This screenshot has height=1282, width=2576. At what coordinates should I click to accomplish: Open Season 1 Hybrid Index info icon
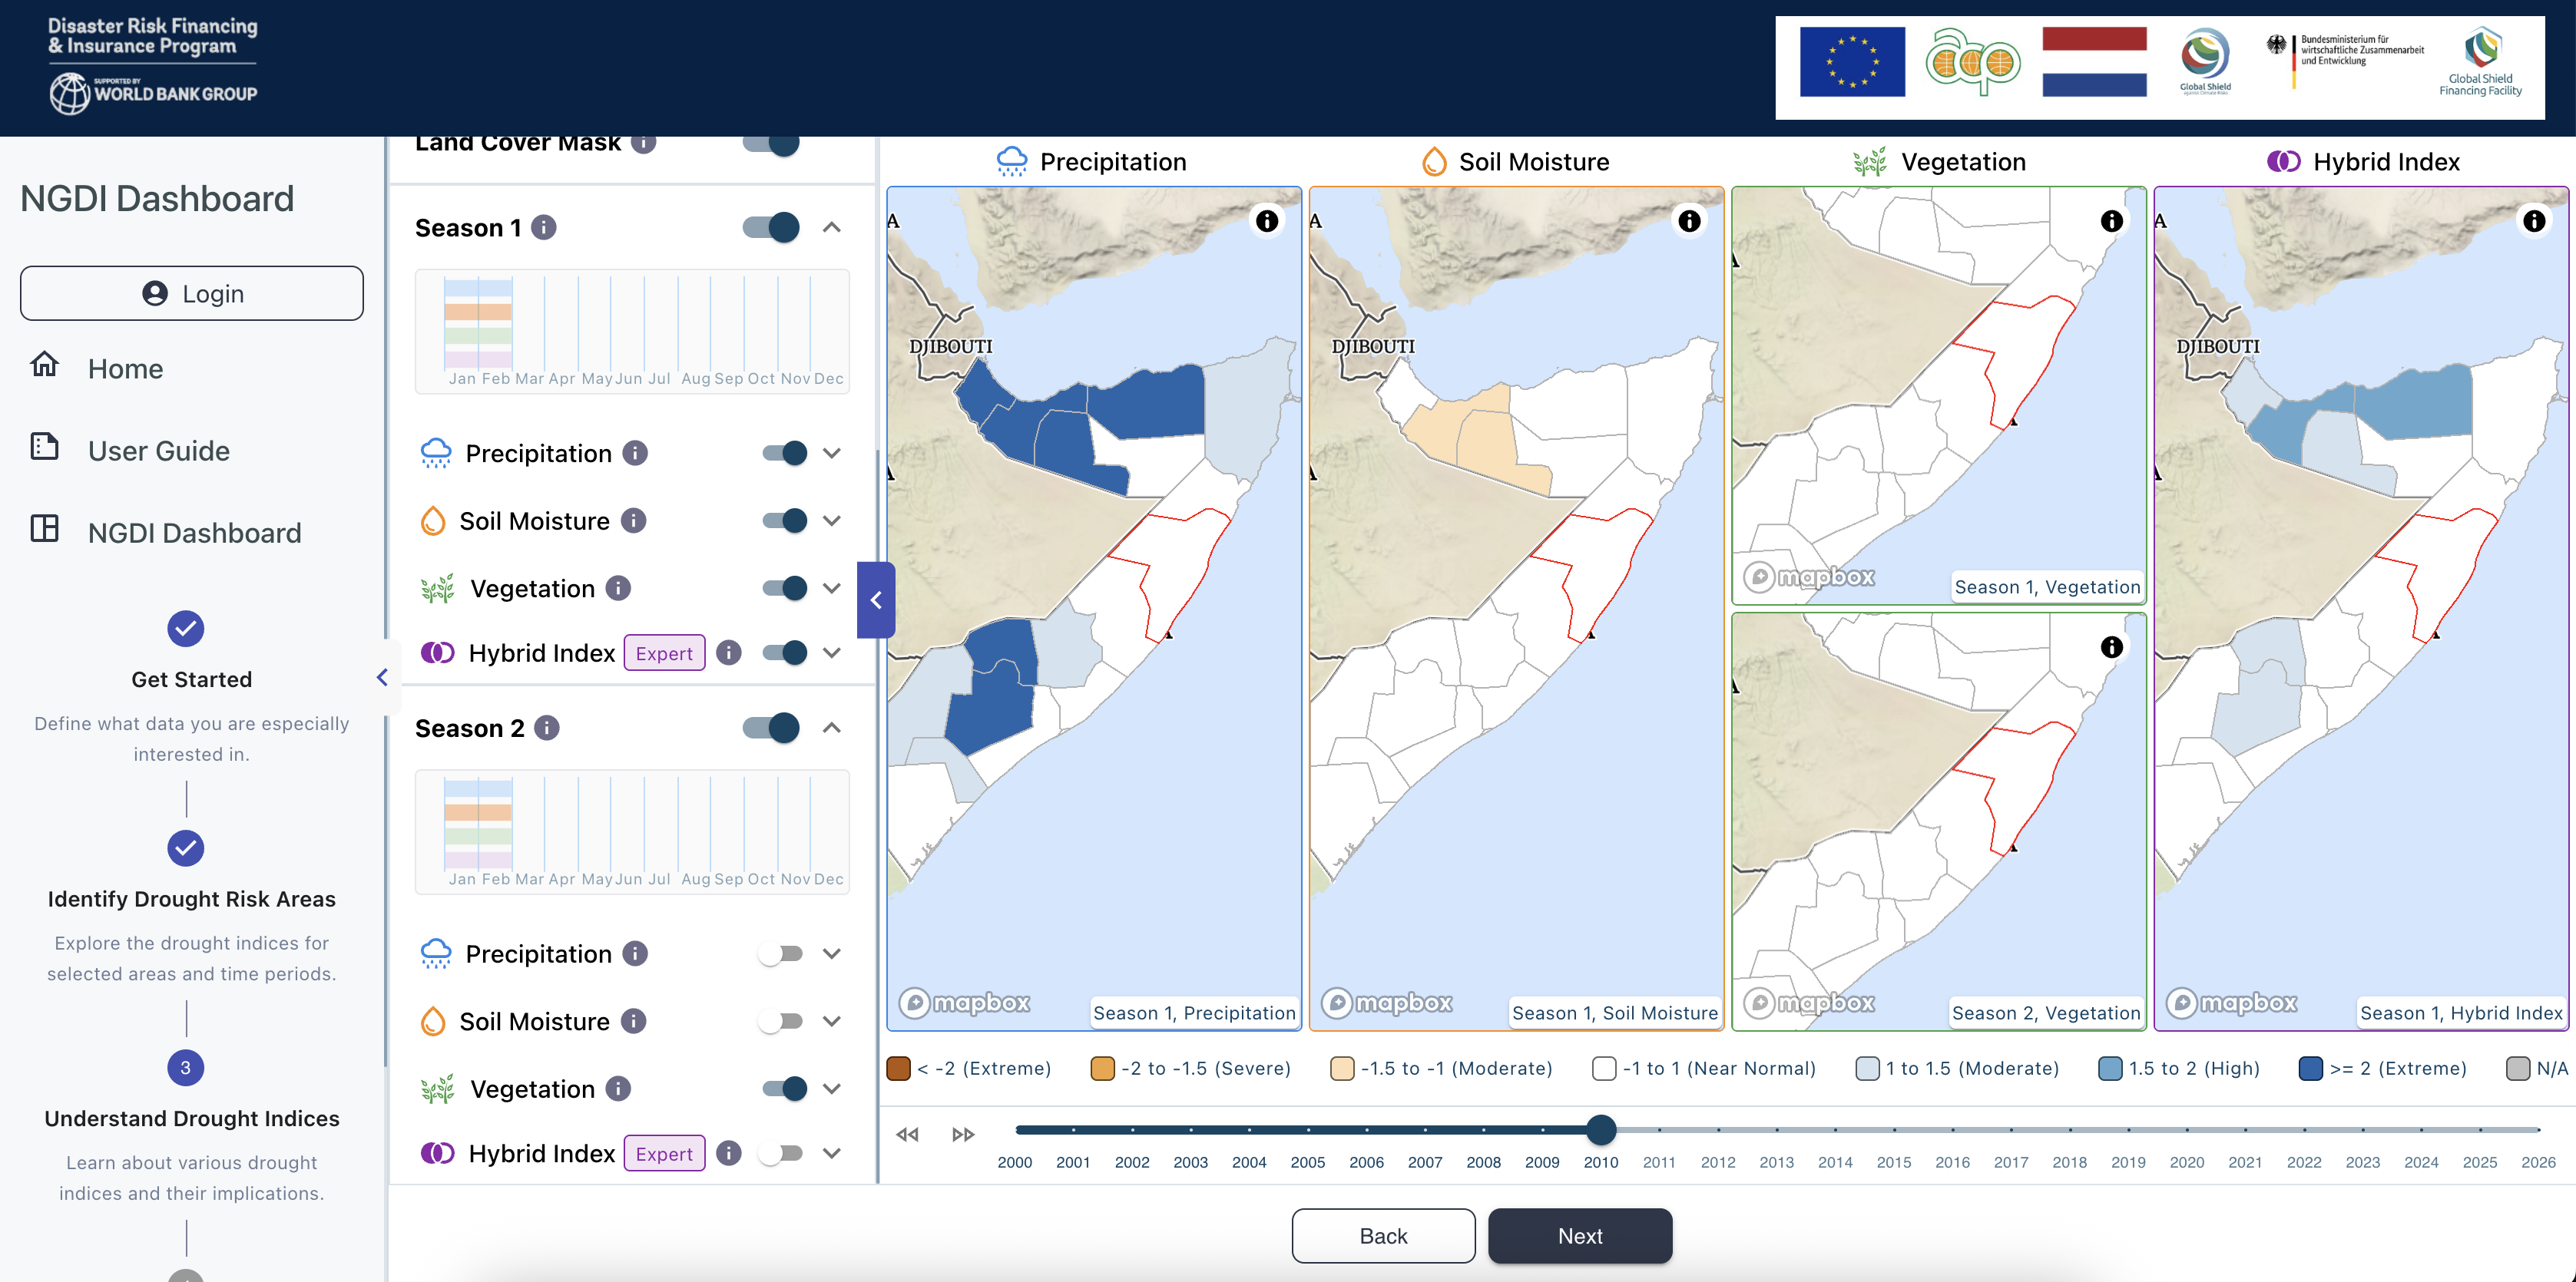[730, 653]
